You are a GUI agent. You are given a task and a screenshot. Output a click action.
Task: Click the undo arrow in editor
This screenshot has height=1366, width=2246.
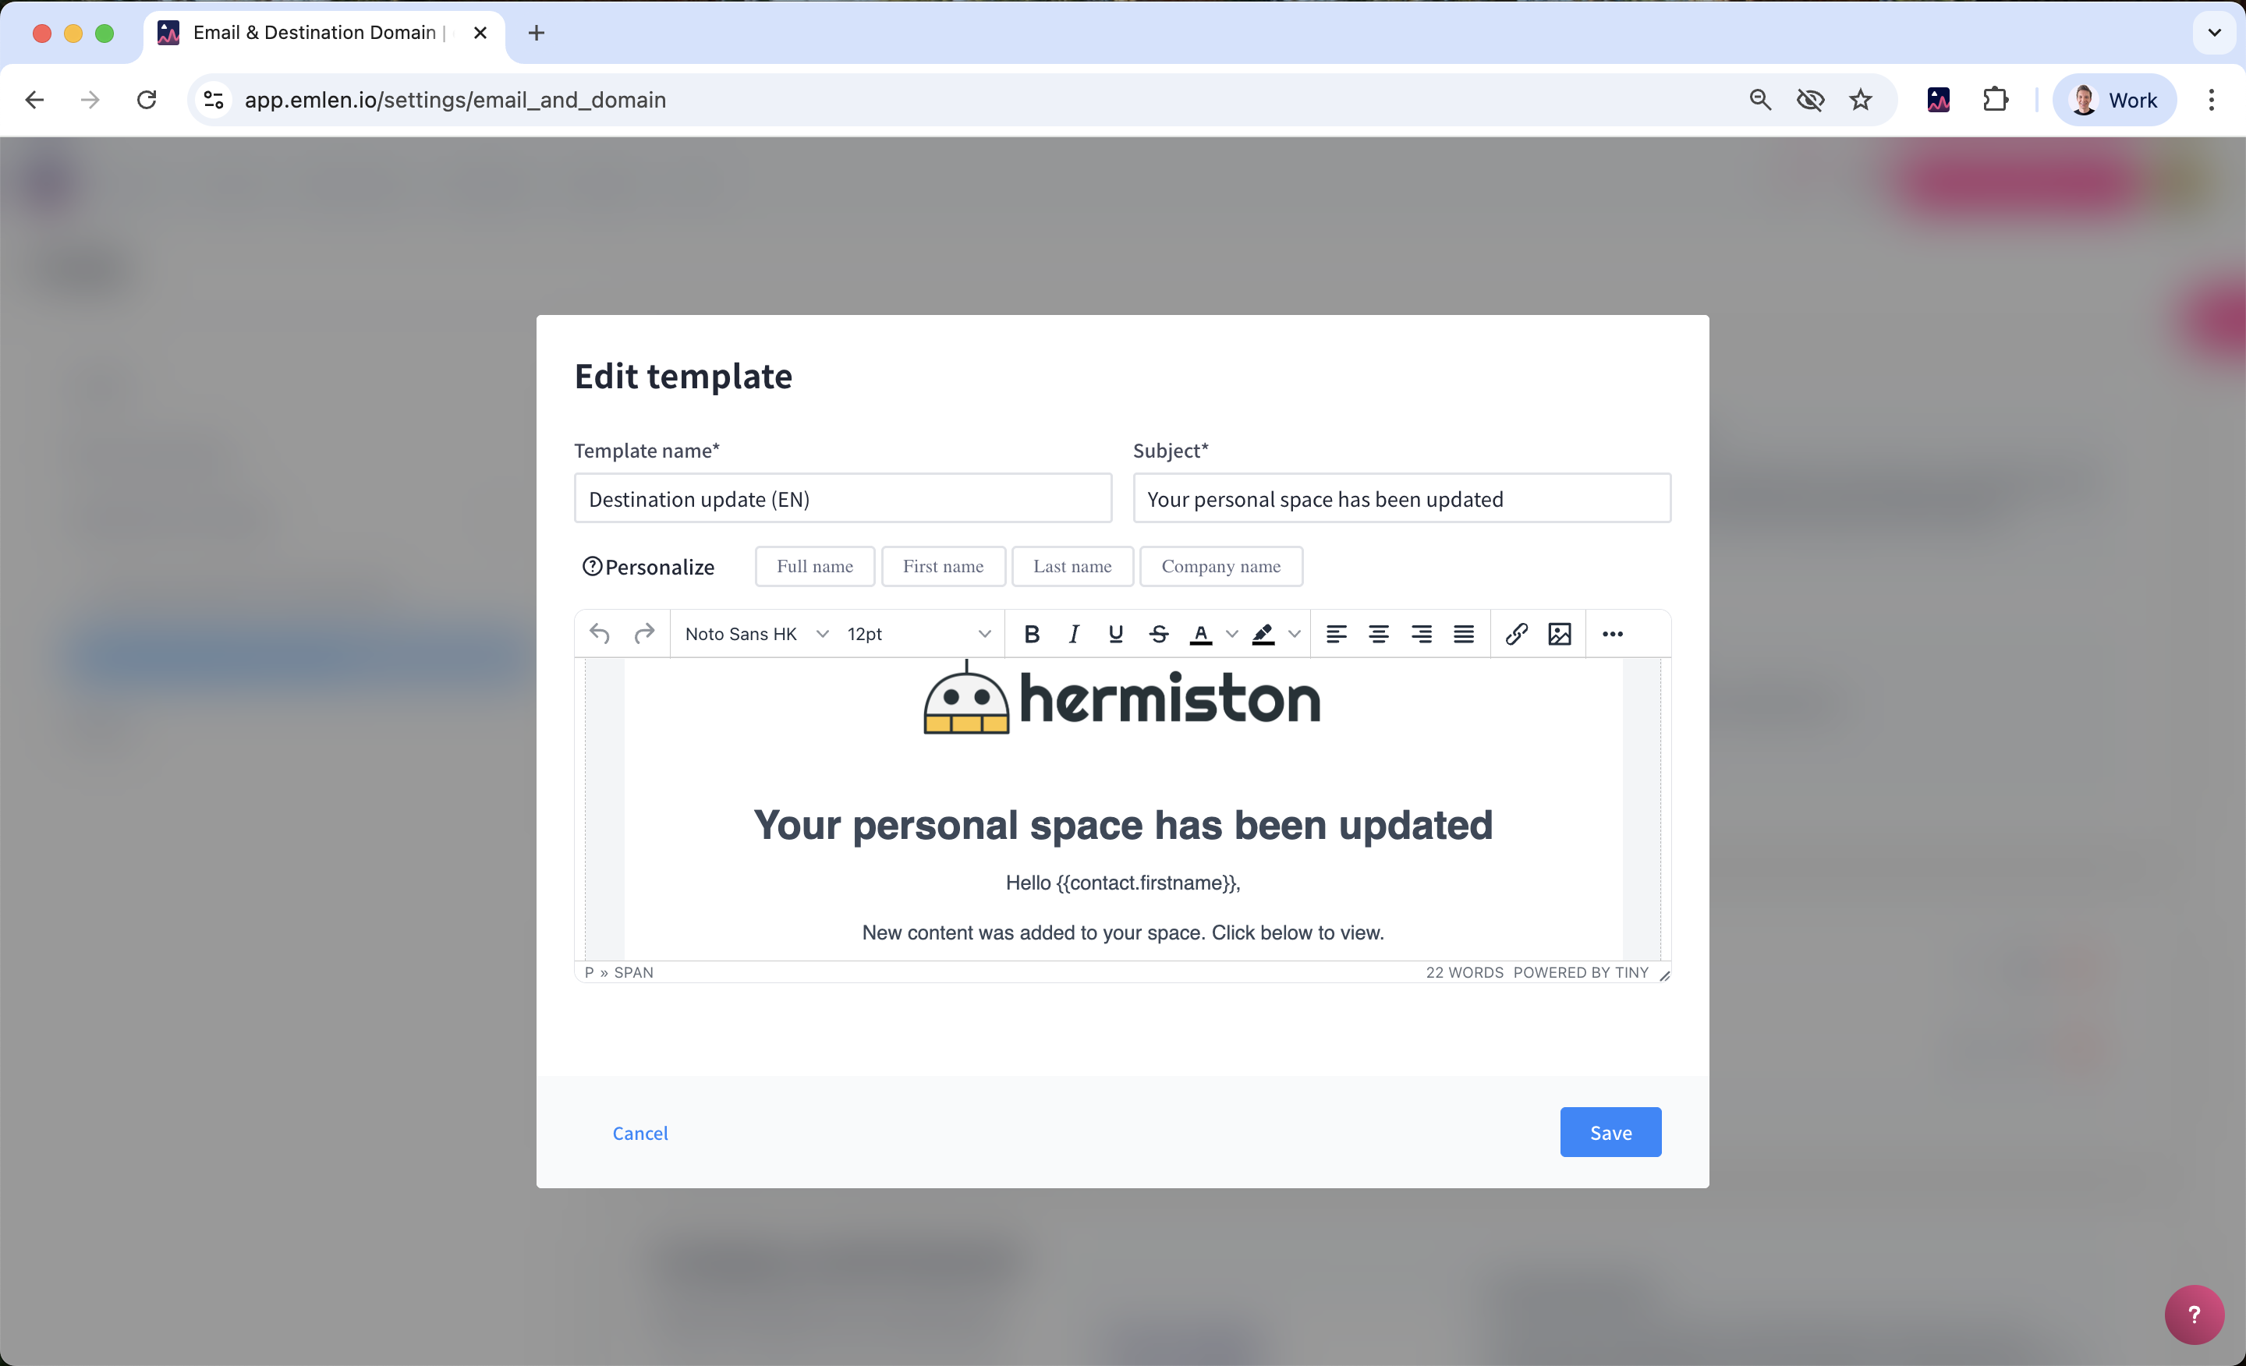(600, 633)
